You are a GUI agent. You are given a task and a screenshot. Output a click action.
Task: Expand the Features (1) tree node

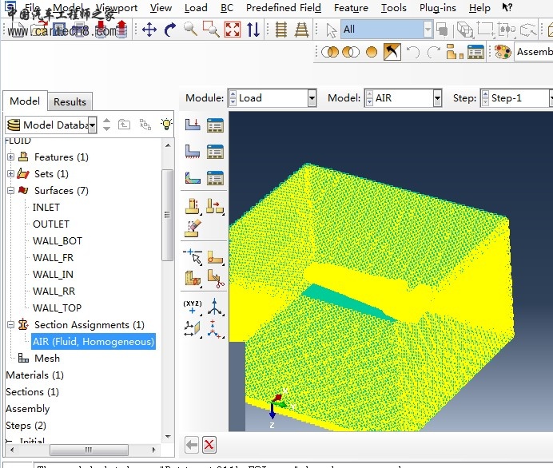[10, 157]
